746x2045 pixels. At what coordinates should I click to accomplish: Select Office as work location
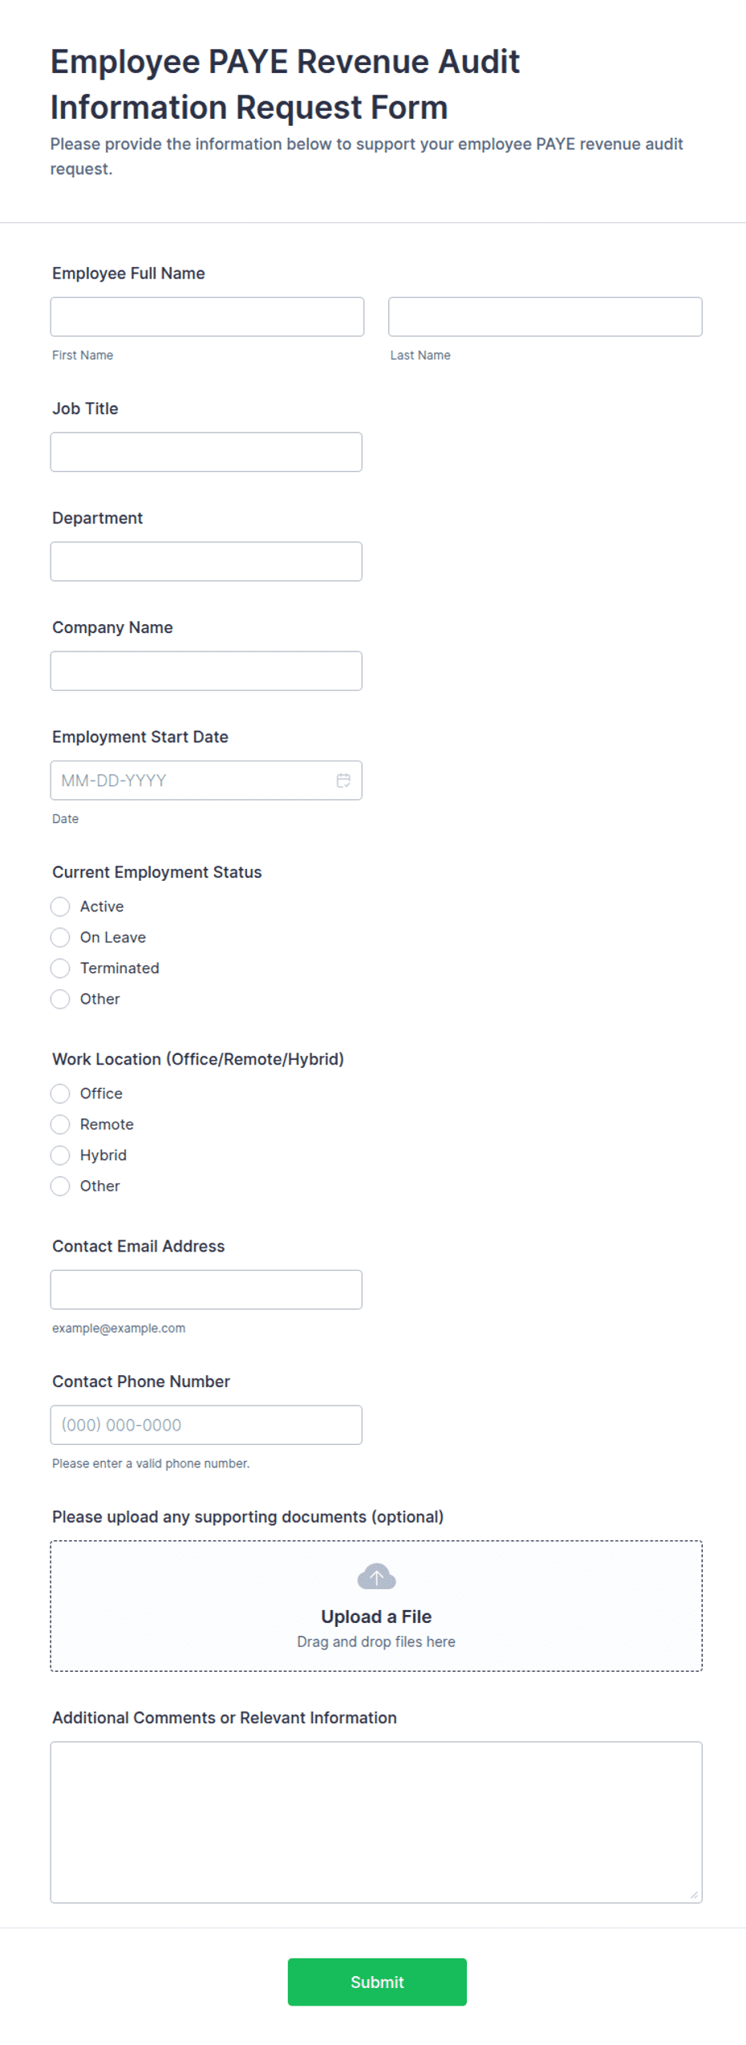pyautogui.click(x=60, y=1094)
